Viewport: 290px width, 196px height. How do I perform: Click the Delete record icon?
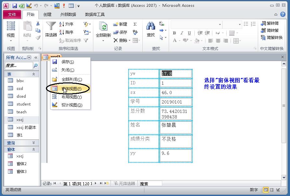pos(120,41)
